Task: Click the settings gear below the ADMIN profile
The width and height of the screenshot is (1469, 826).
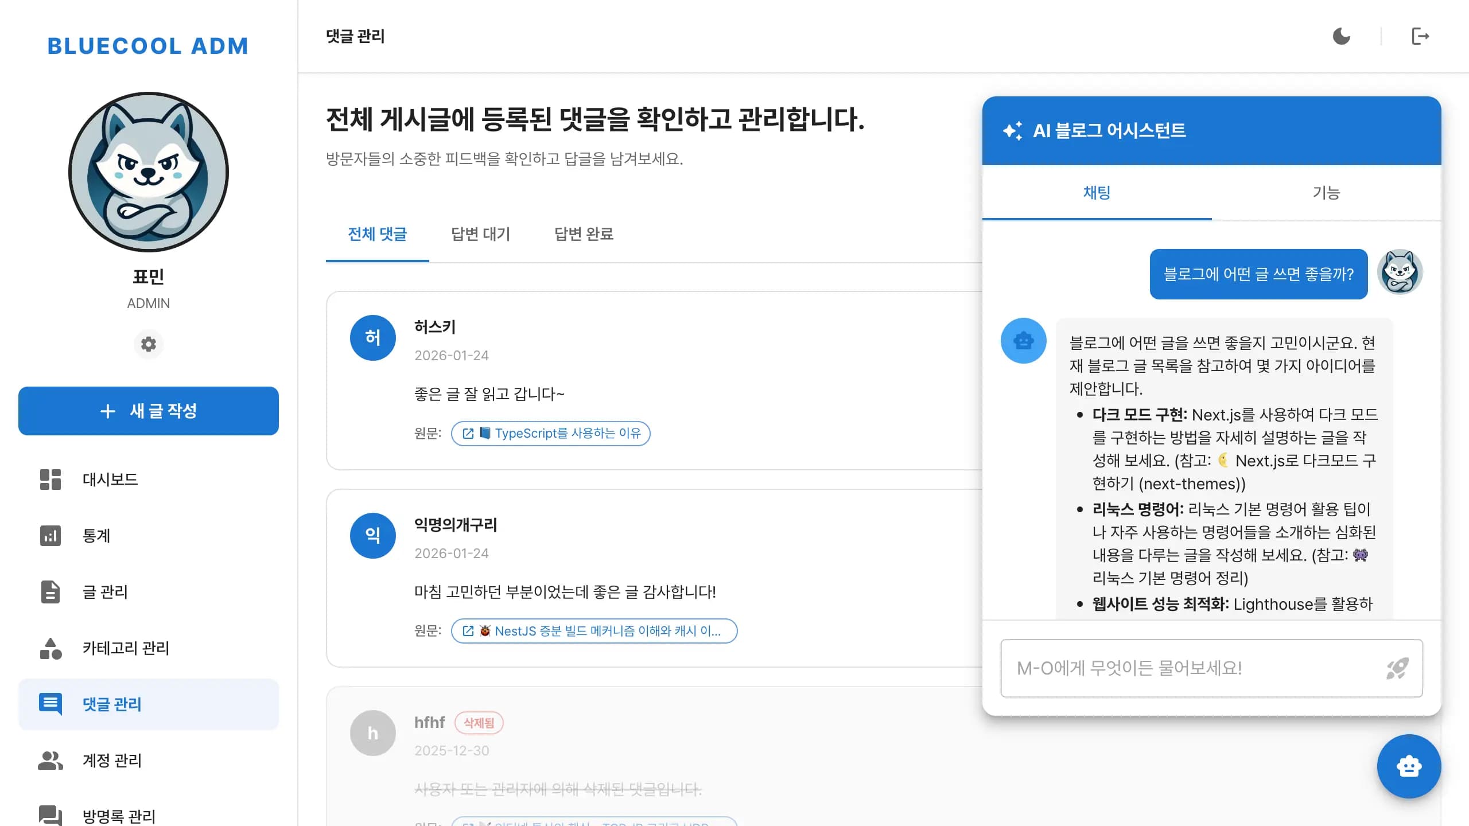Action: click(x=148, y=344)
